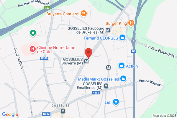Click the Map data ©2025 attribution
Viewport: 177px width, 118px height.
coord(165,116)
